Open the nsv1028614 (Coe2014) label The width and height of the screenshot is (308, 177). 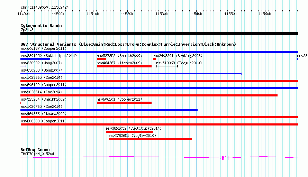(x=42, y=92)
